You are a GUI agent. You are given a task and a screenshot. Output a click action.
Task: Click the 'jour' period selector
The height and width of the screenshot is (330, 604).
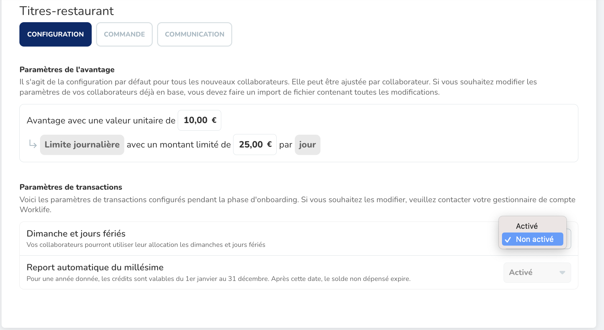click(x=307, y=145)
